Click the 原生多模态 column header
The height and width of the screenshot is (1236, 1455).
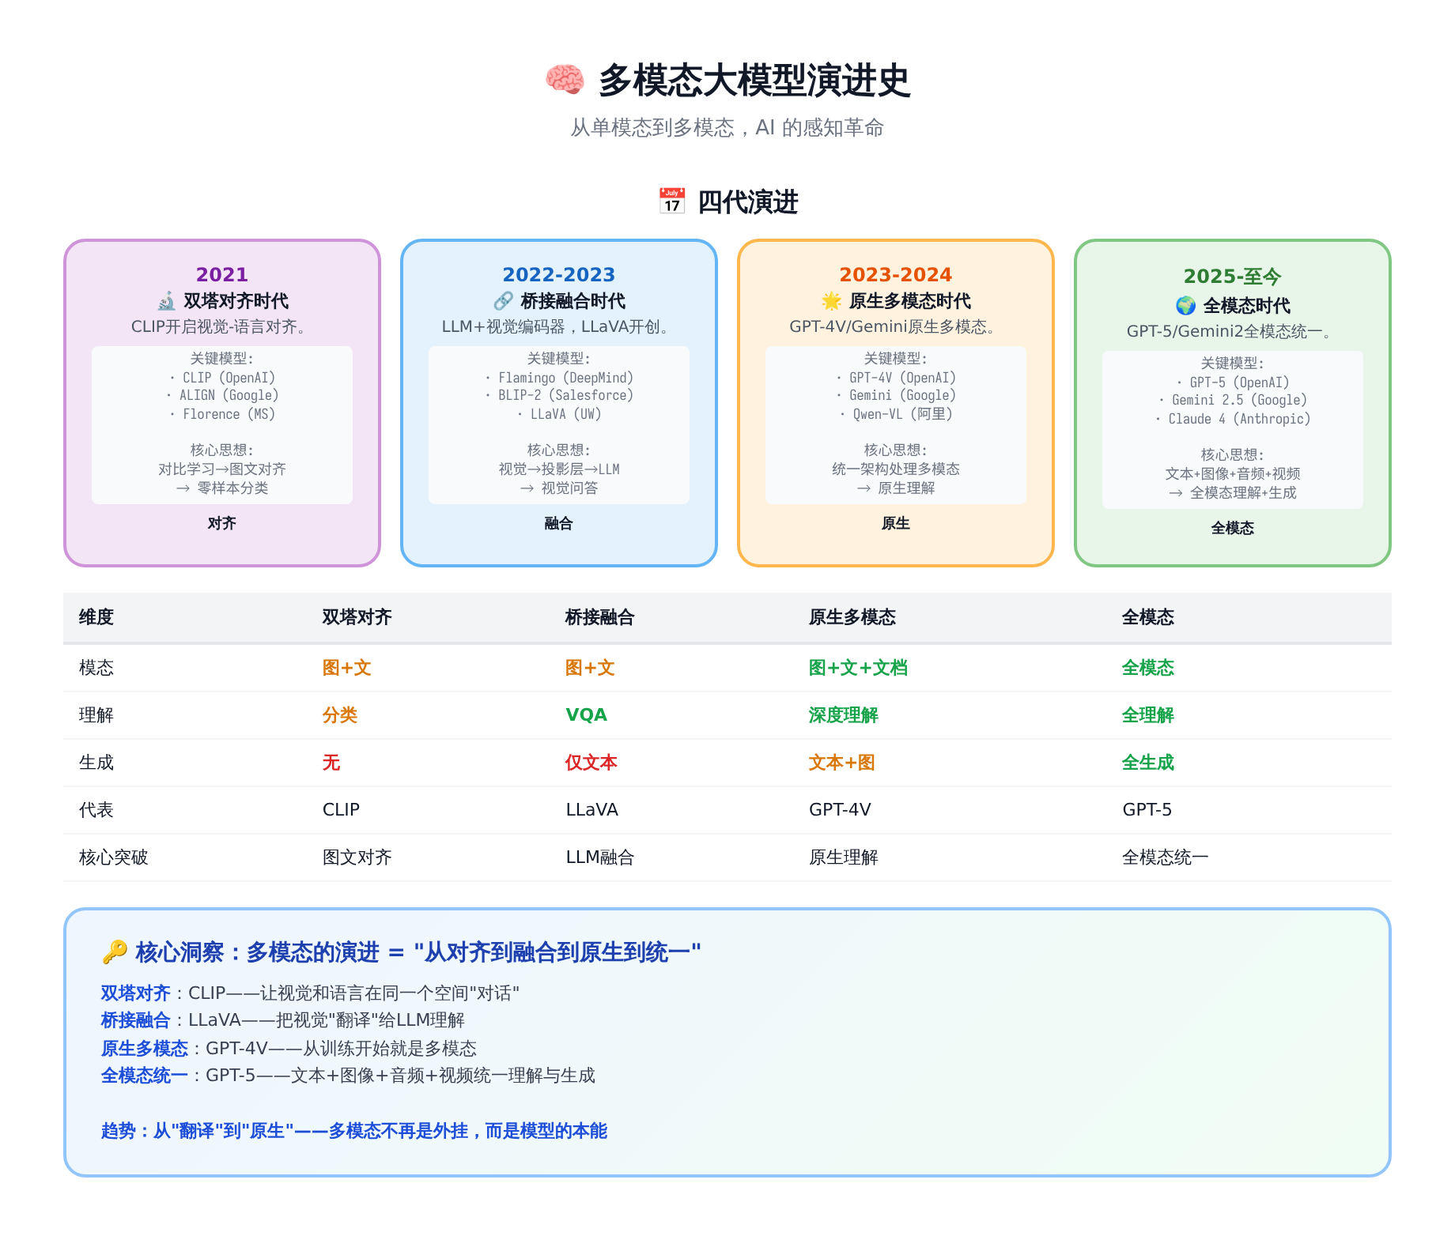pos(852,617)
